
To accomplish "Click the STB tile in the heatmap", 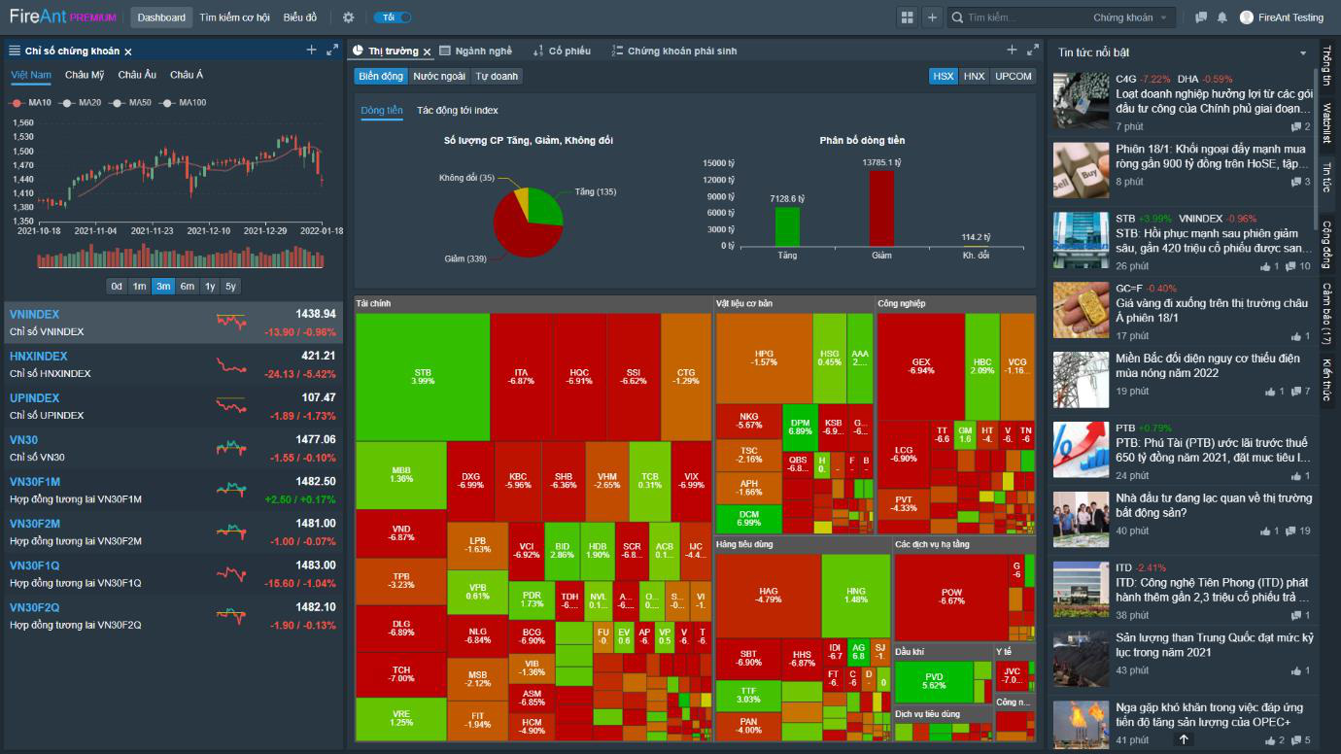I will (x=423, y=376).
